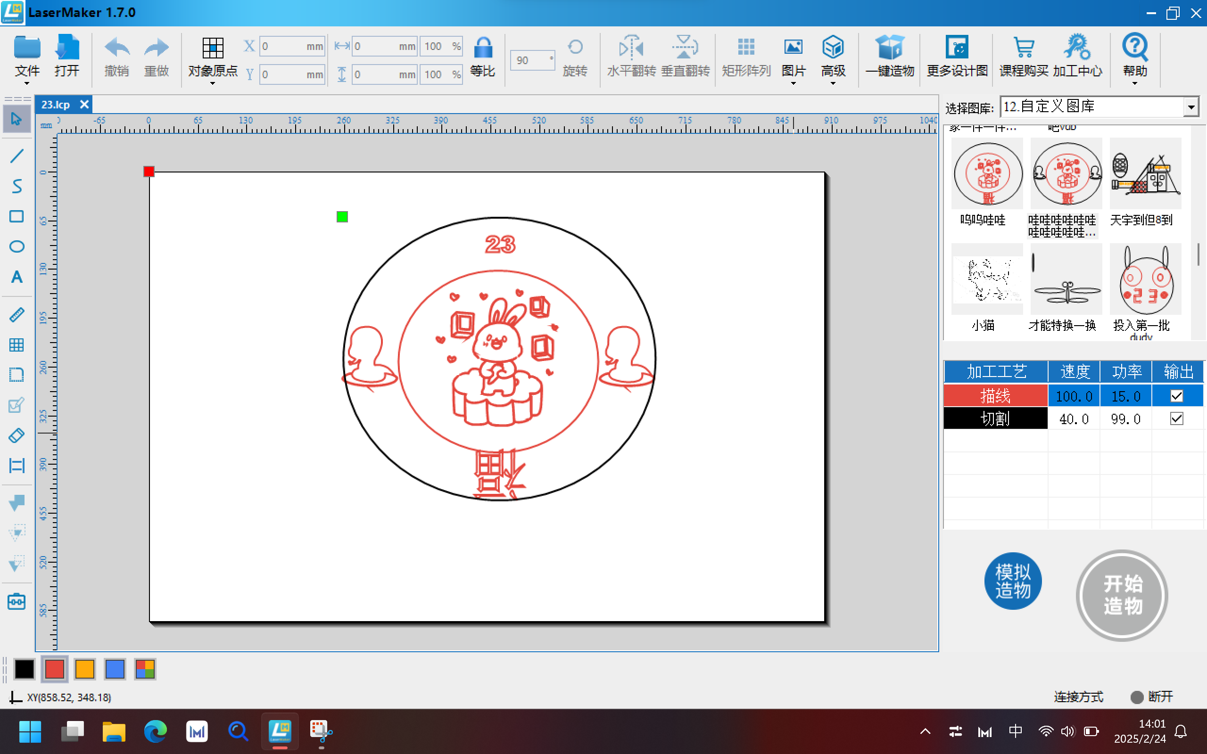
Task: Select the red color swatch
Action: (x=54, y=669)
